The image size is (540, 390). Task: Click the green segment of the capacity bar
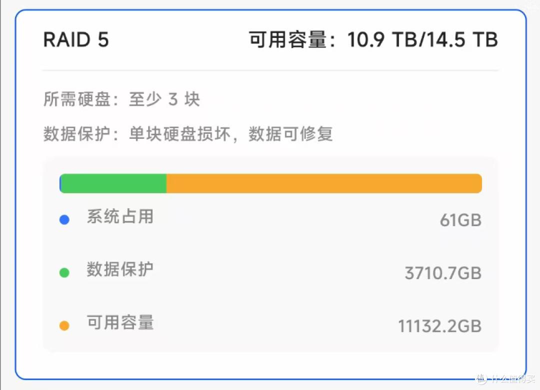pyautogui.click(x=114, y=183)
